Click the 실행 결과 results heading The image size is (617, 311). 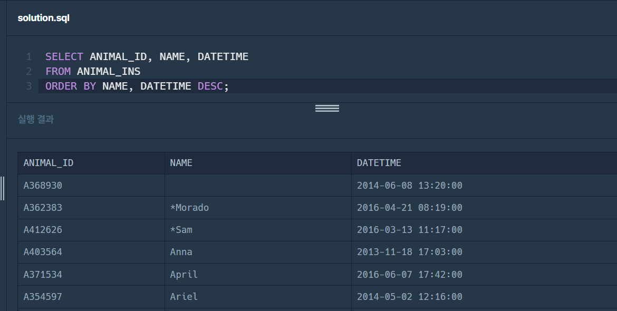click(36, 119)
